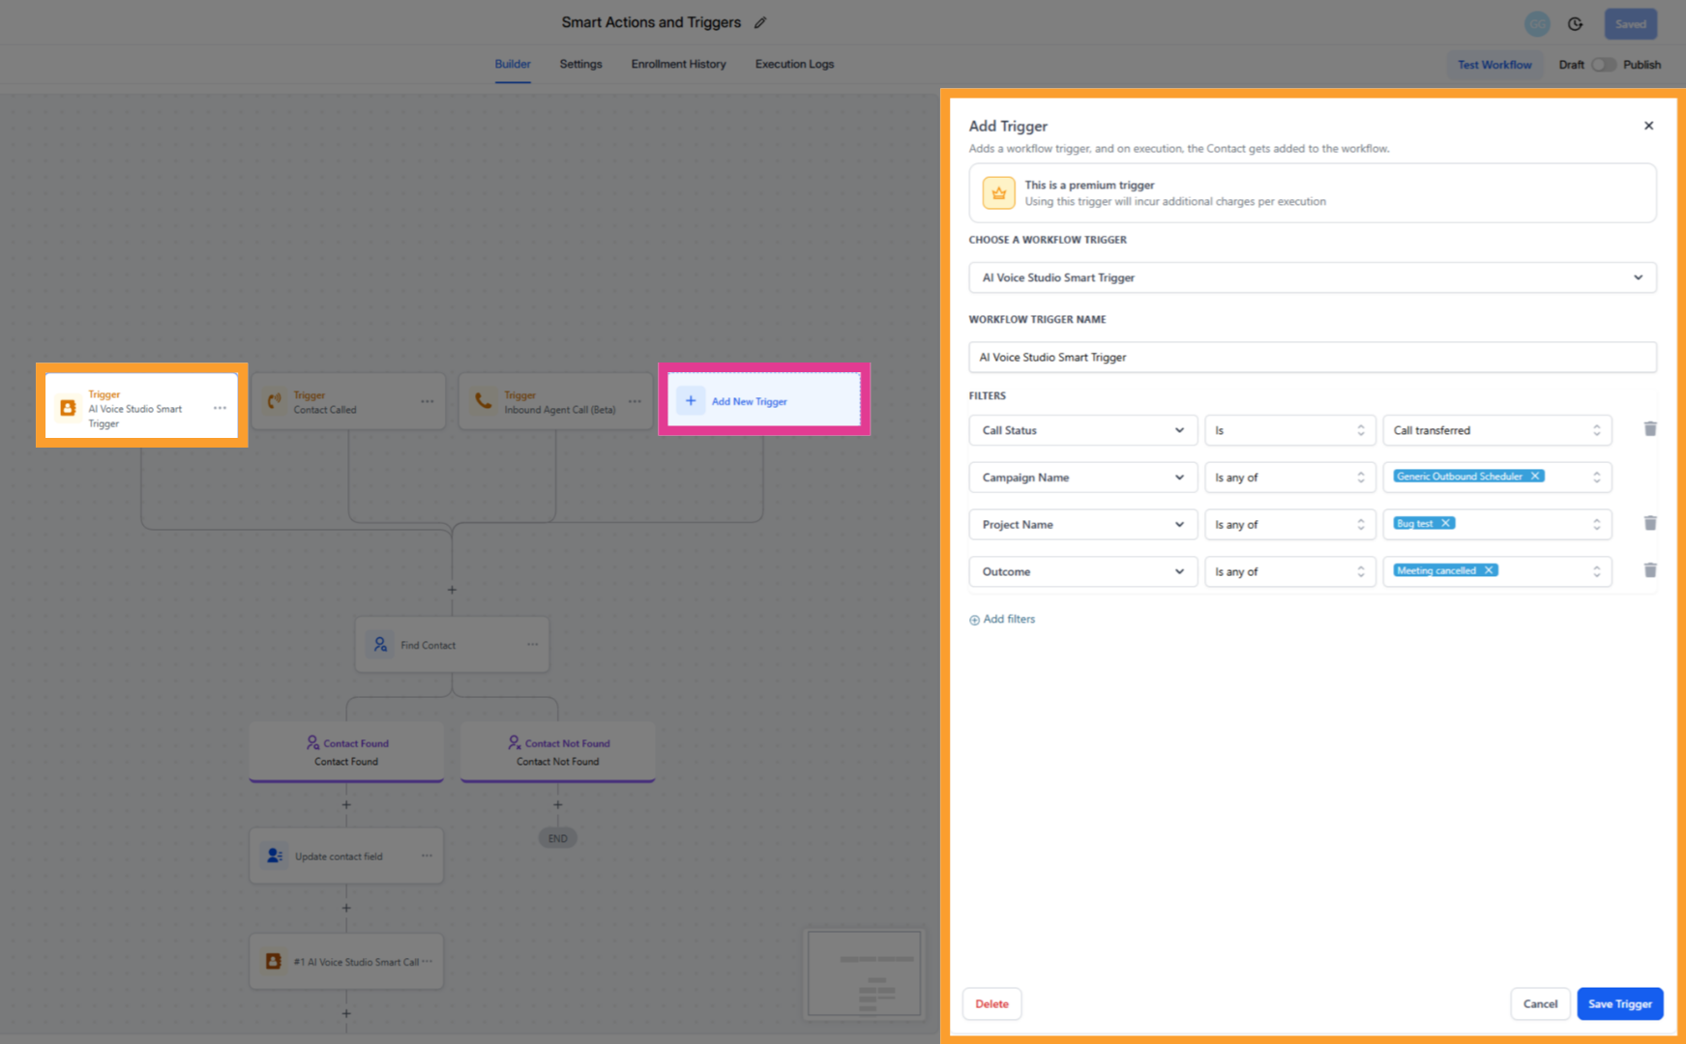This screenshot has width=1686, height=1044.
Task: Delete the Project Name filter row
Action: 1650,523
